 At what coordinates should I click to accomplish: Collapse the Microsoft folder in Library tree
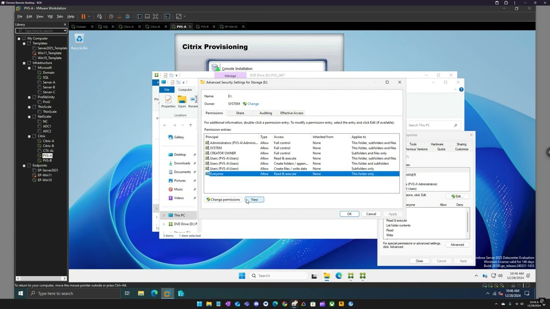pyautogui.click(x=29, y=68)
